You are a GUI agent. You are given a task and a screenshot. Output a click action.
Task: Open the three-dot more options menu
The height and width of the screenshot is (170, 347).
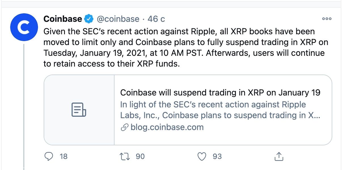pos(327,19)
